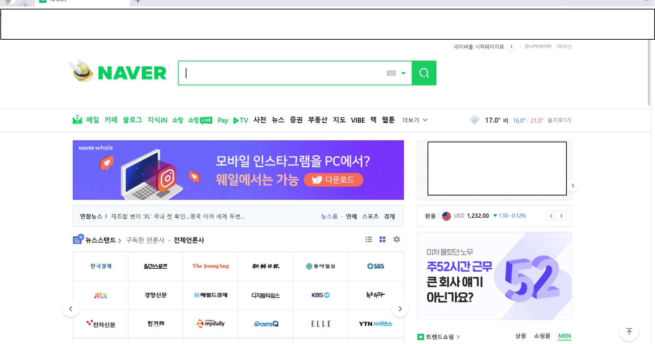Open 증권 finance link
Screen dimensions: 655x344
(296, 120)
